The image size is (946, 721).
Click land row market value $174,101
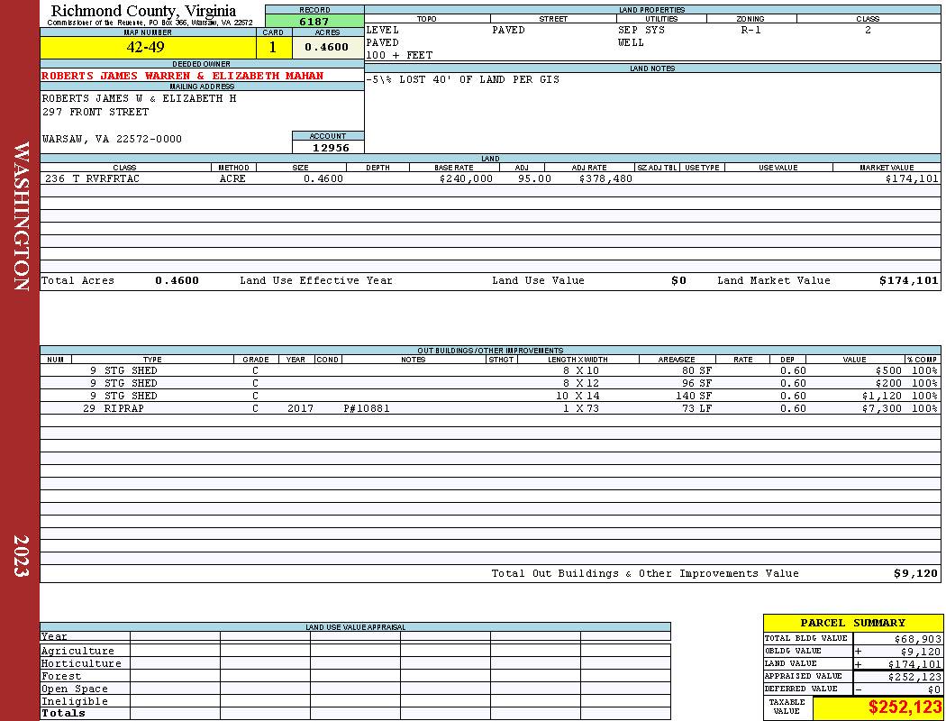tap(912, 178)
